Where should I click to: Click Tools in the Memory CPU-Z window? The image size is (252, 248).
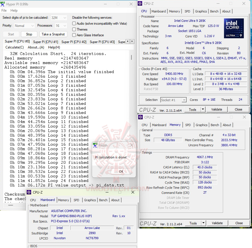click(193, 223)
